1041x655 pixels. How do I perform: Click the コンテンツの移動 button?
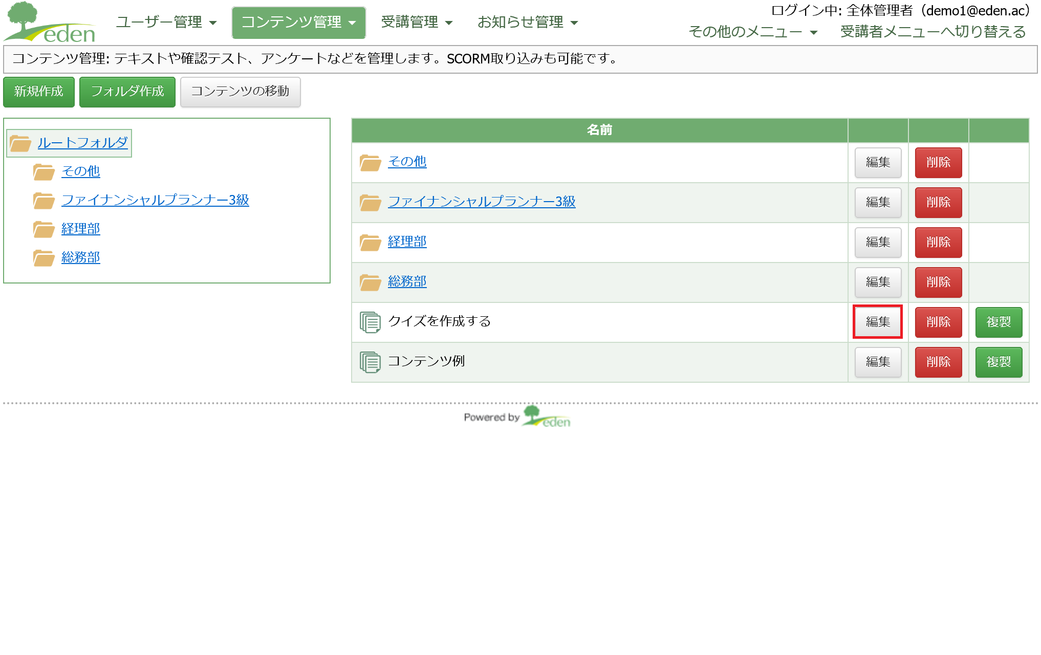[x=240, y=92]
